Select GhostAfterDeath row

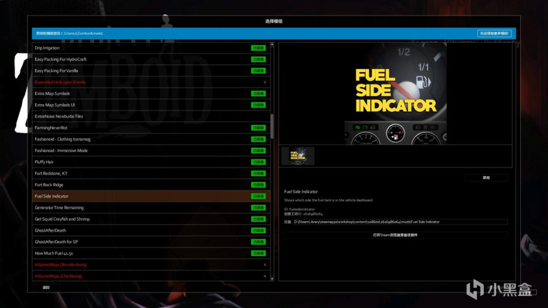[151, 231]
